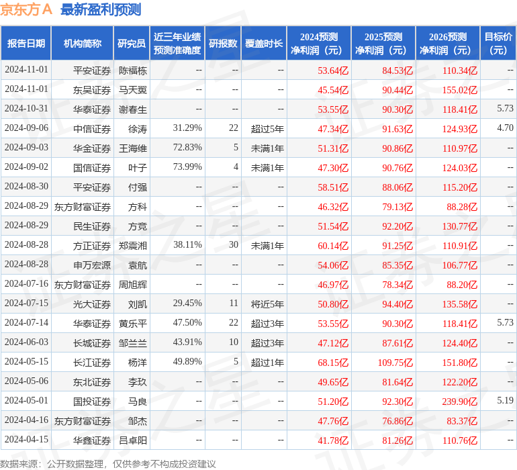Viewport: 517px width, 470px height.
Task: Click the 机构简称 column header
Action: tap(83, 43)
